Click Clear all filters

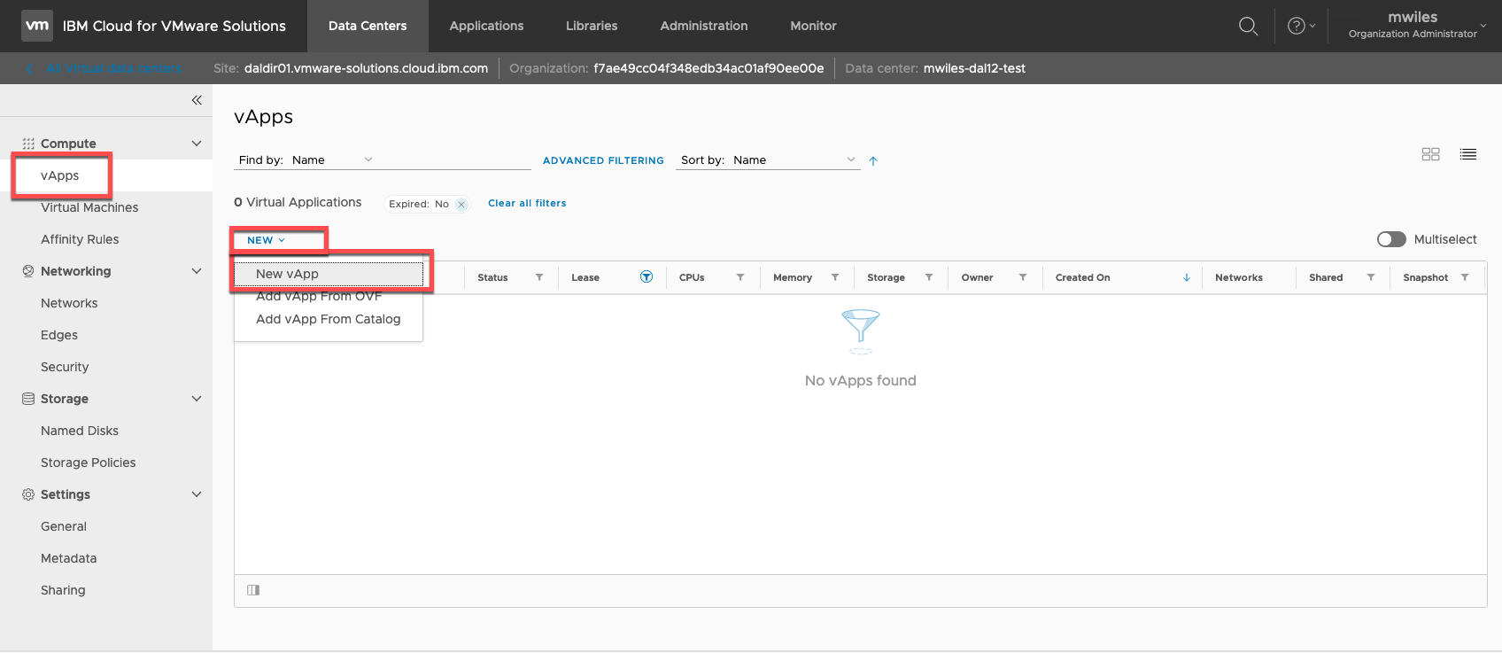pyautogui.click(x=527, y=203)
